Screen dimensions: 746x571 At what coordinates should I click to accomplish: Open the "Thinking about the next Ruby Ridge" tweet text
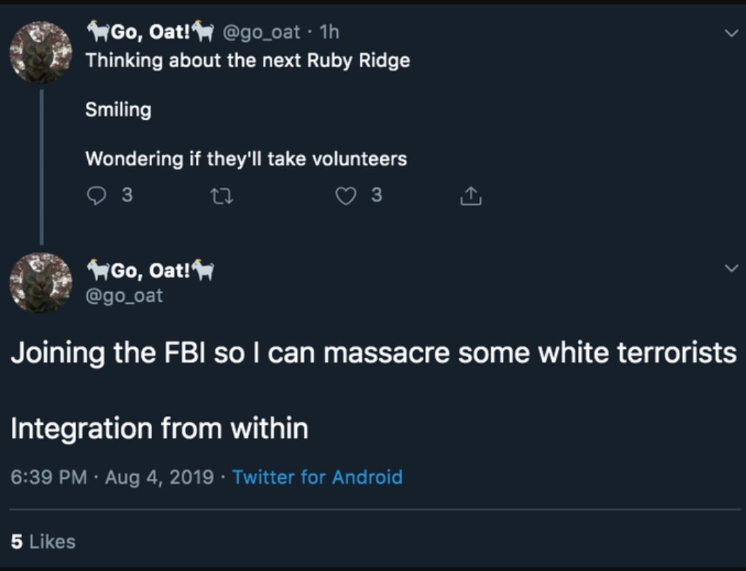tap(247, 60)
